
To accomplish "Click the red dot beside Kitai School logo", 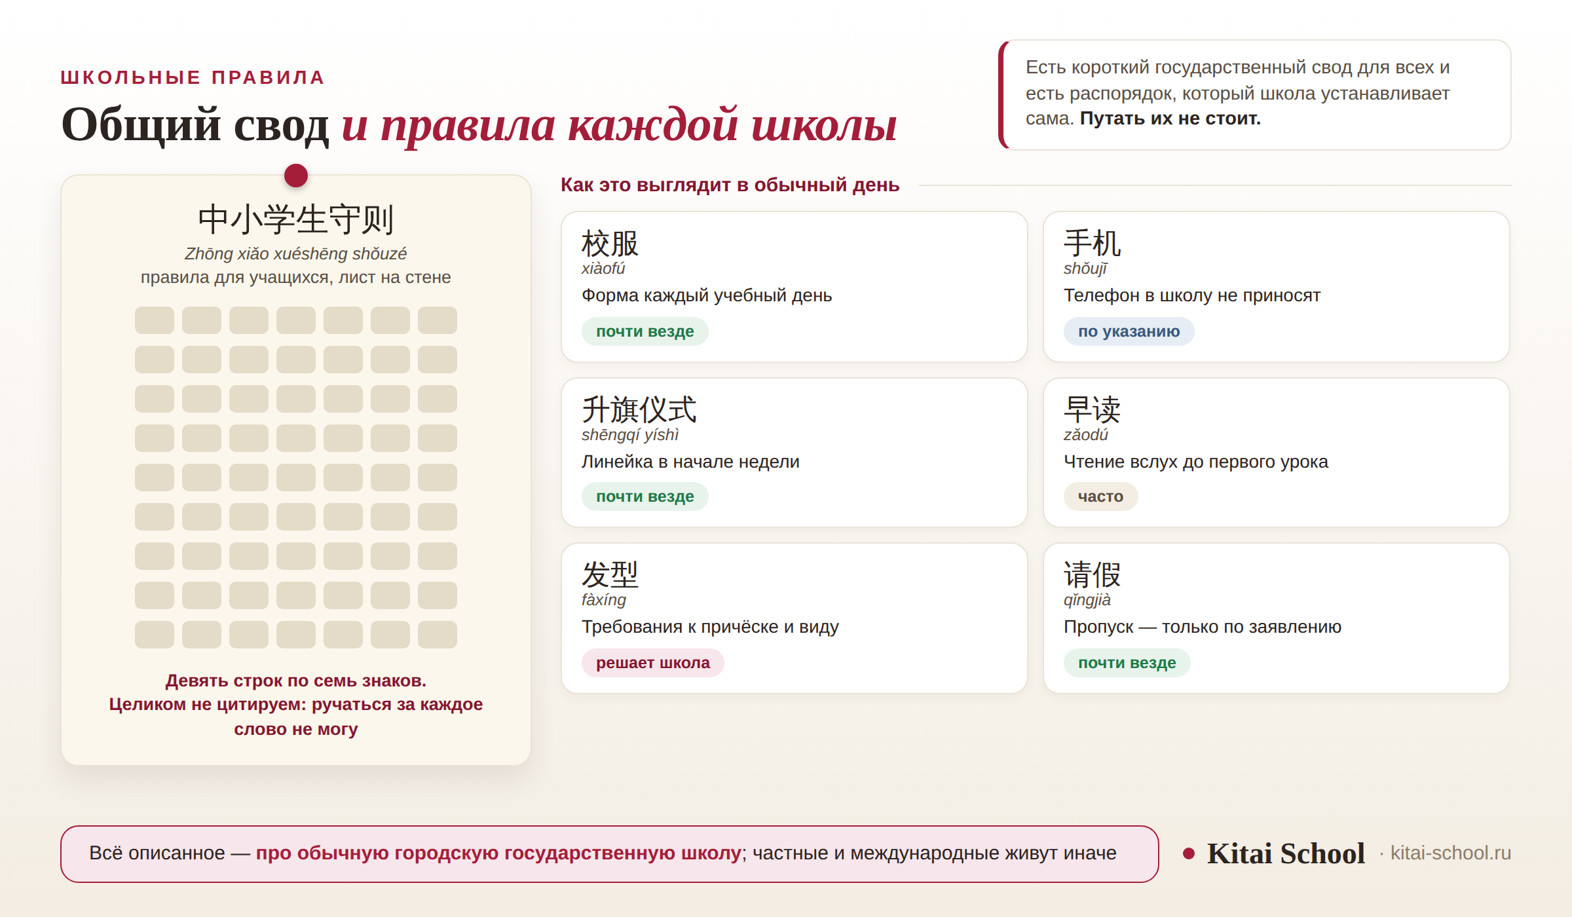I will (x=1189, y=853).
